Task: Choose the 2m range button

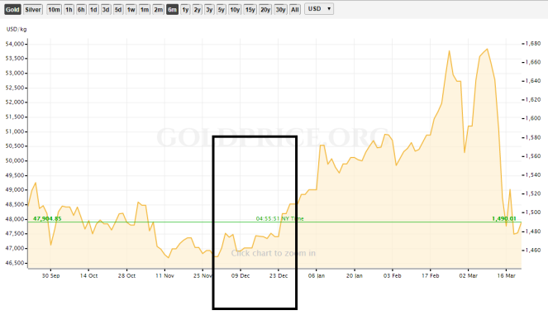Action: point(159,9)
